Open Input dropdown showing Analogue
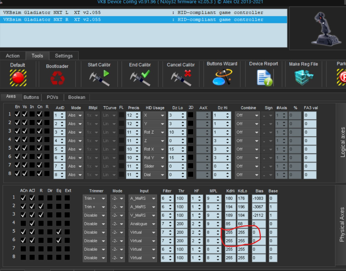346x271 pixels. 143,224
